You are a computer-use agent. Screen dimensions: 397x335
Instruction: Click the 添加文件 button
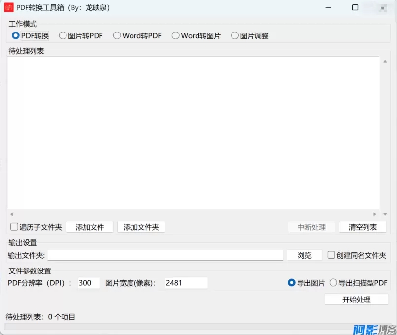90,227
